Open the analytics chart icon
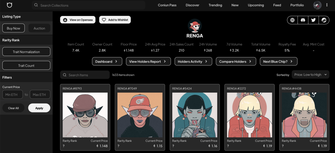The image size is (335, 153). tap(324, 20)
